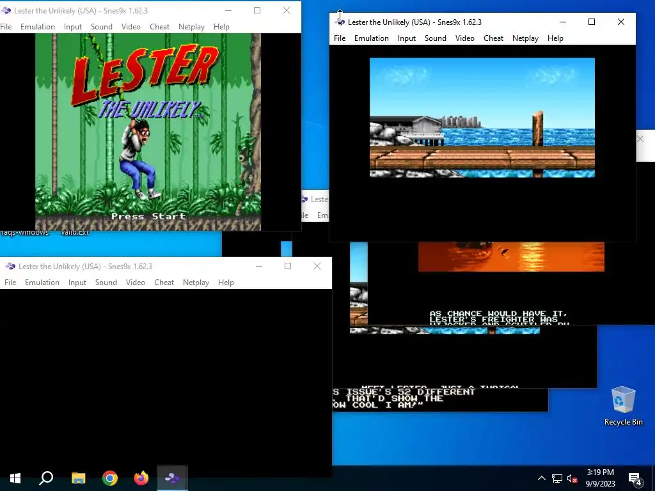This screenshot has height=491, width=655.
Task: Open taskbar Search
Action: [46, 478]
